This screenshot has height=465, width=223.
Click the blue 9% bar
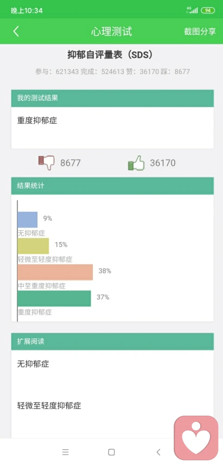tap(27, 219)
